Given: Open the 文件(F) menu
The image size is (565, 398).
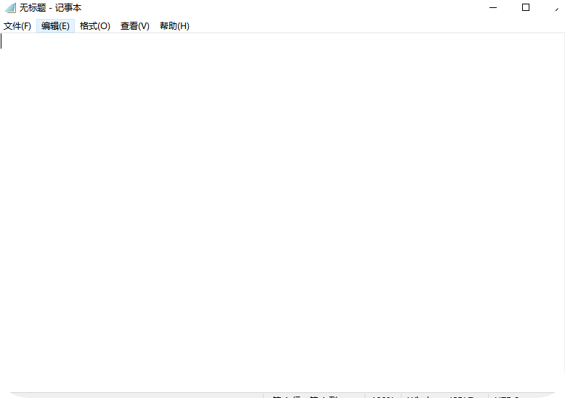Looking at the screenshot, I should pyautogui.click(x=17, y=26).
